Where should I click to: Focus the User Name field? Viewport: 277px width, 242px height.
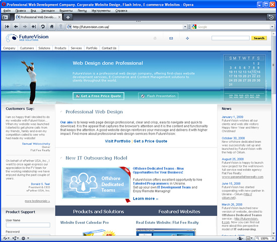[x=28, y=225]
